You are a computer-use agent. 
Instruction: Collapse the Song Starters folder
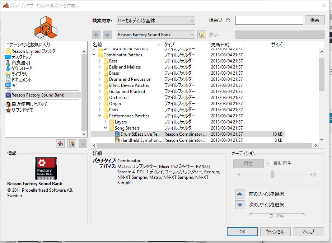pyautogui.click(x=105, y=128)
